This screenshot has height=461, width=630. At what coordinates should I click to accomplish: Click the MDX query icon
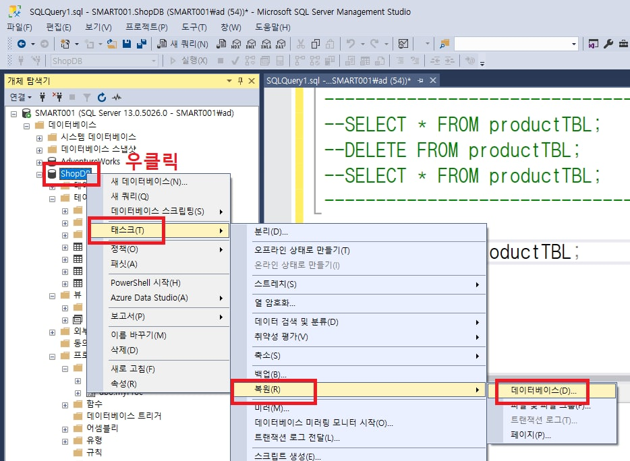(x=236, y=44)
